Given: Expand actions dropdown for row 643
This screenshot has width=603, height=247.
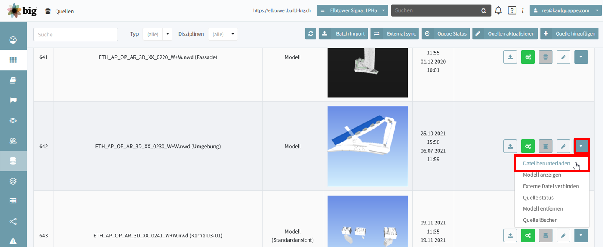Looking at the screenshot, I should 581,236.
